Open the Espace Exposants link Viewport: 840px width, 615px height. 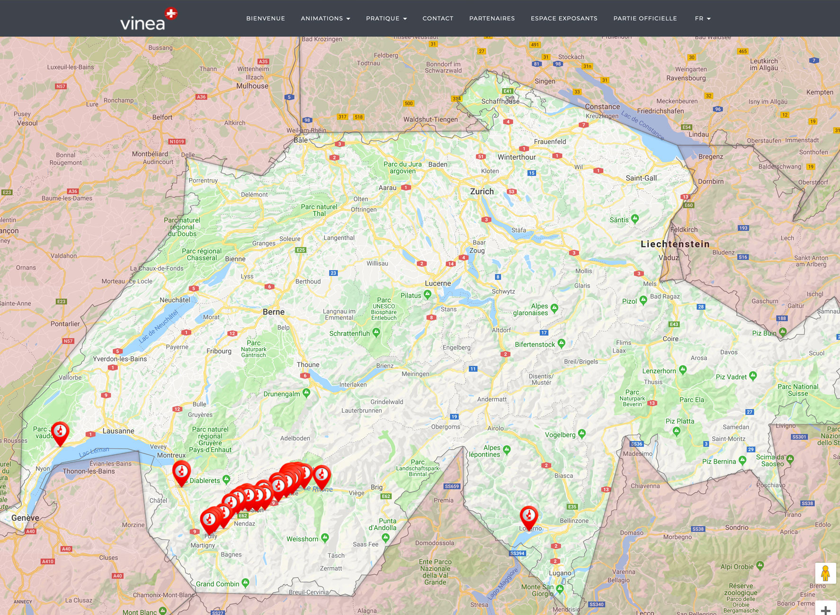click(564, 18)
